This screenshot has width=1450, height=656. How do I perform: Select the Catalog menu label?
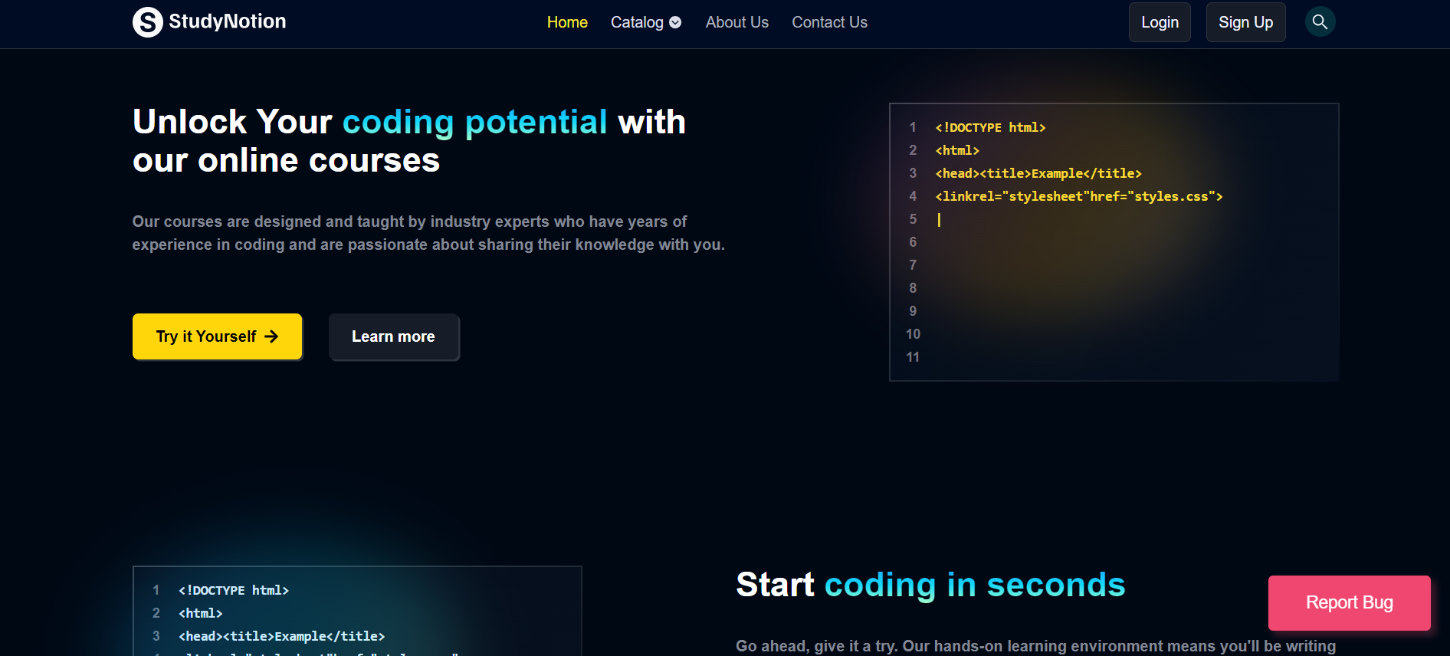(636, 23)
